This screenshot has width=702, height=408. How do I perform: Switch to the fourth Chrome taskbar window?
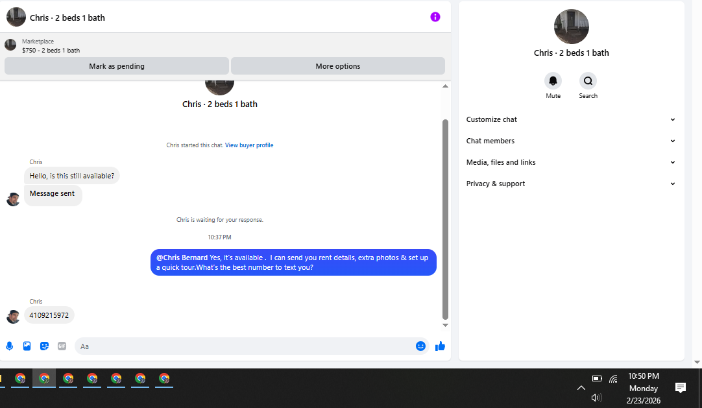coord(92,379)
